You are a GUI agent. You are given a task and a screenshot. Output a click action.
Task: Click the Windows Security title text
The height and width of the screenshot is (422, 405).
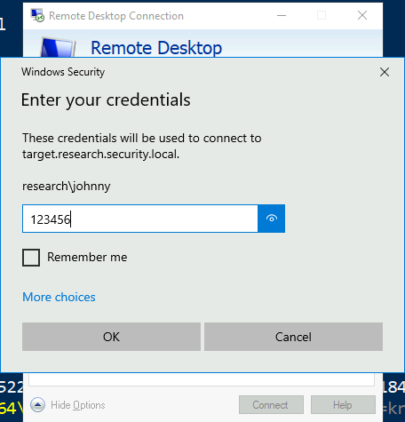[x=63, y=72]
